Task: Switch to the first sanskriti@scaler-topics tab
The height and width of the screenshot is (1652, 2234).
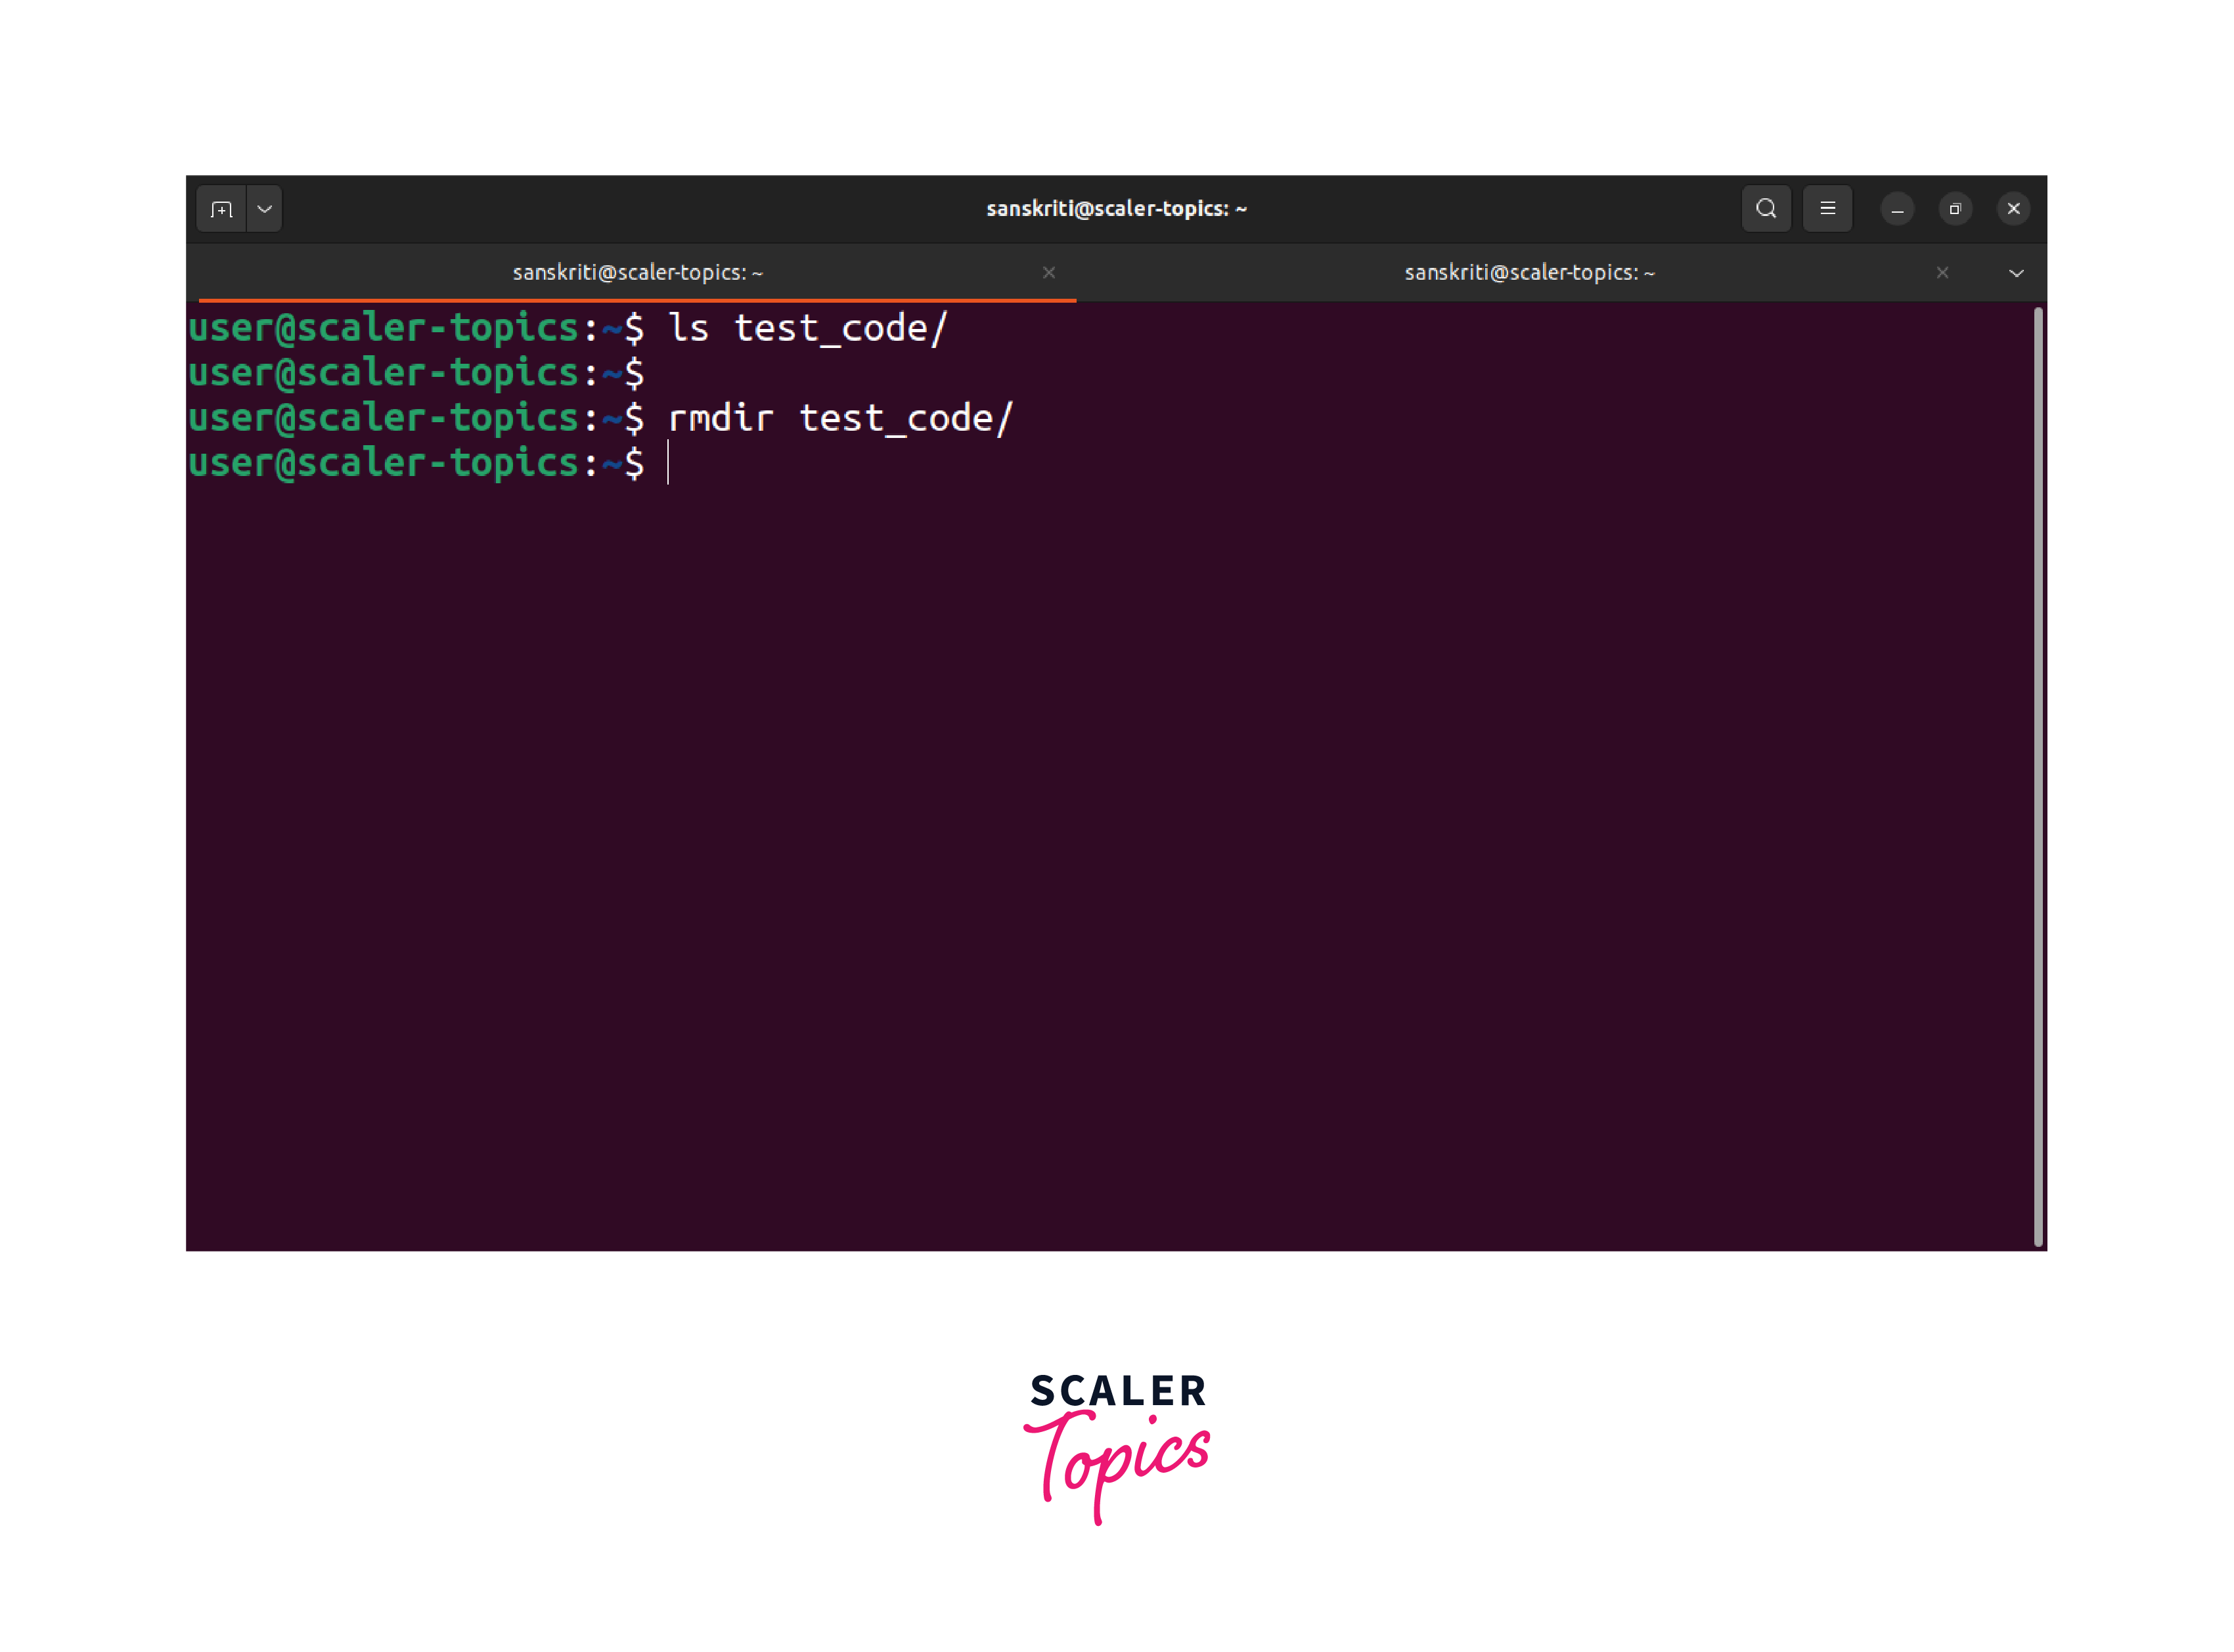Action: tap(637, 273)
